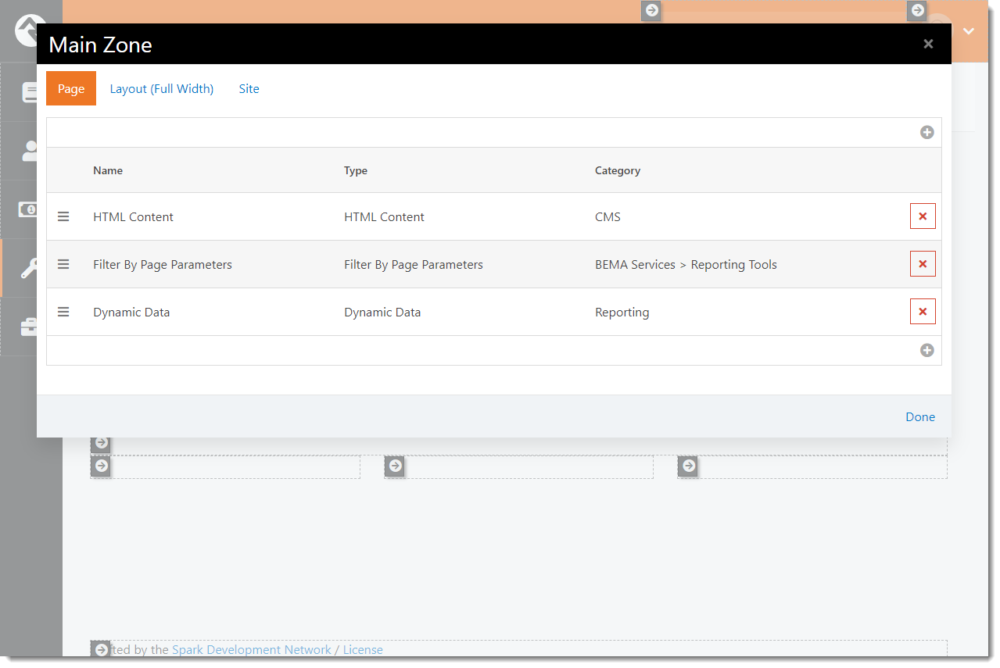This screenshot has height=668, width=1000.
Task: Click the Done link
Action: (920, 416)
